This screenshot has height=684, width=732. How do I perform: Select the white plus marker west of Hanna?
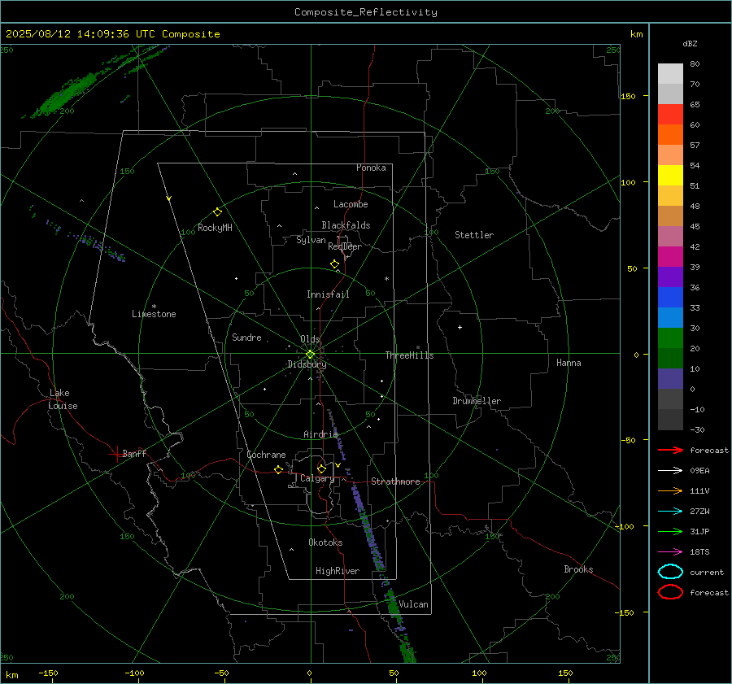point(460,327)
